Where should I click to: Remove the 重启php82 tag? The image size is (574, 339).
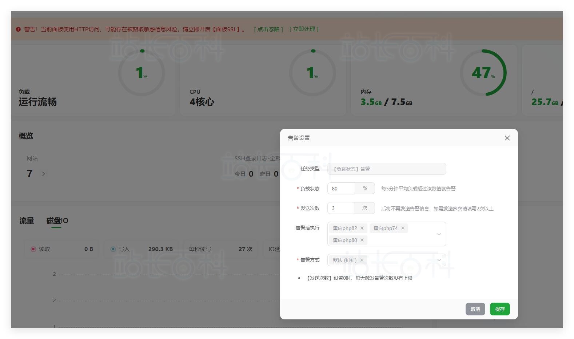click(x=362, y=228)
